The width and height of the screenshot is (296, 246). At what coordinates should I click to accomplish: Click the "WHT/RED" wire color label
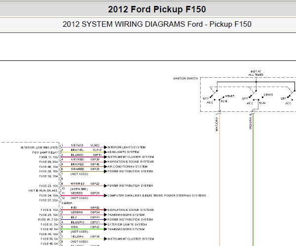(78, 184)
